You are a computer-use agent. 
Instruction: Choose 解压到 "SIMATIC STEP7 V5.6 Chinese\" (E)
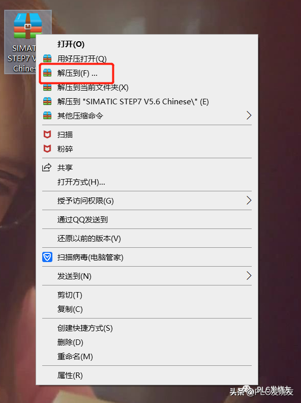[x=133, y=102]
